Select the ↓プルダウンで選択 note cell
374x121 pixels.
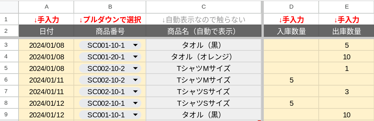(110, 19)
